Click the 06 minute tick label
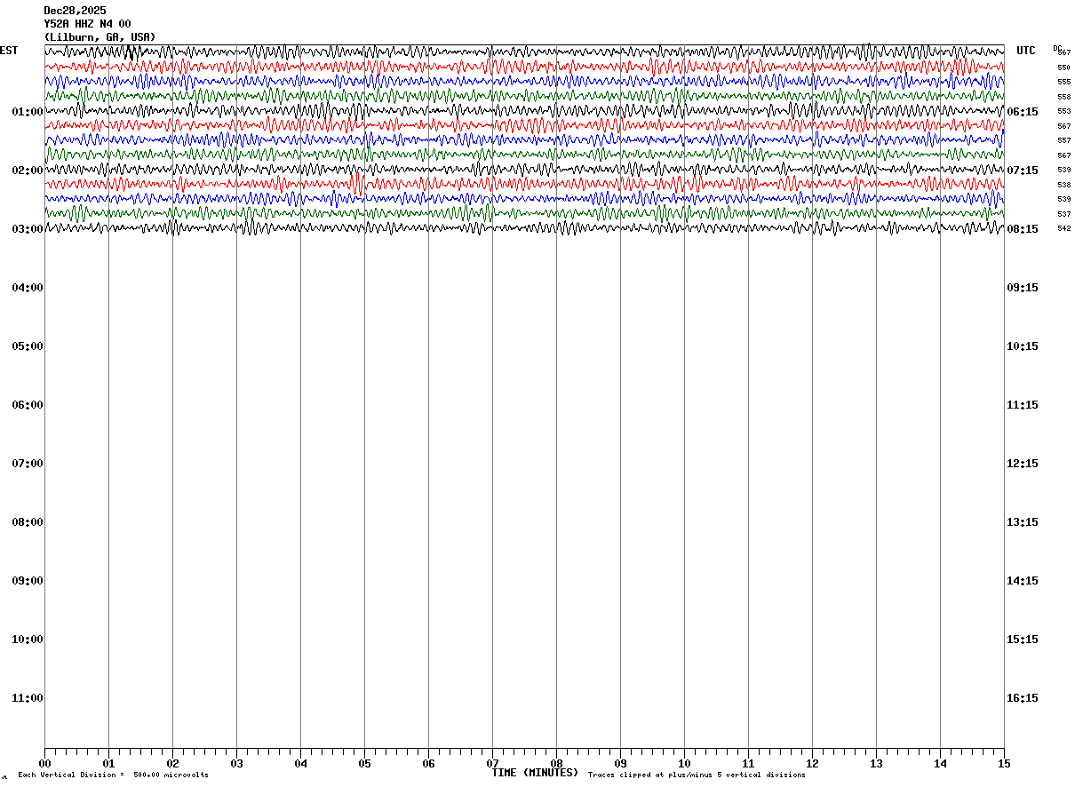The image size is (1075, 787). tap(428, 764)
